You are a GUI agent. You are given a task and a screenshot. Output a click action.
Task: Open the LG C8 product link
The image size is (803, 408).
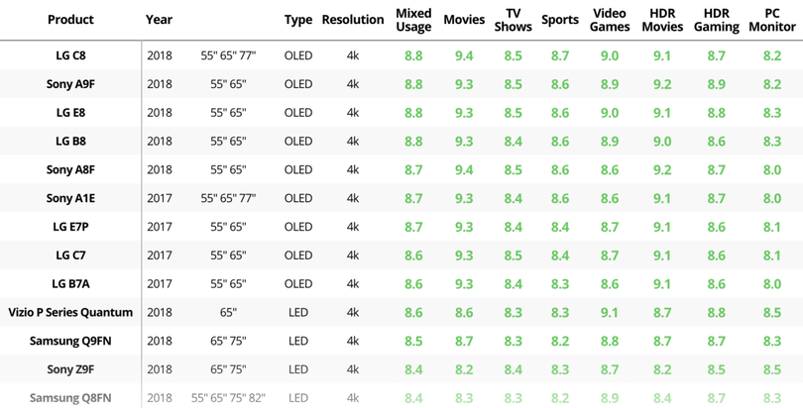click(70, 56)
